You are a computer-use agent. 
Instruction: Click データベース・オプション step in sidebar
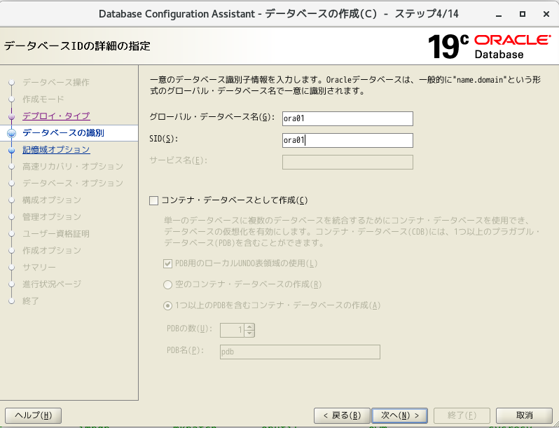(x=73, y=183)
